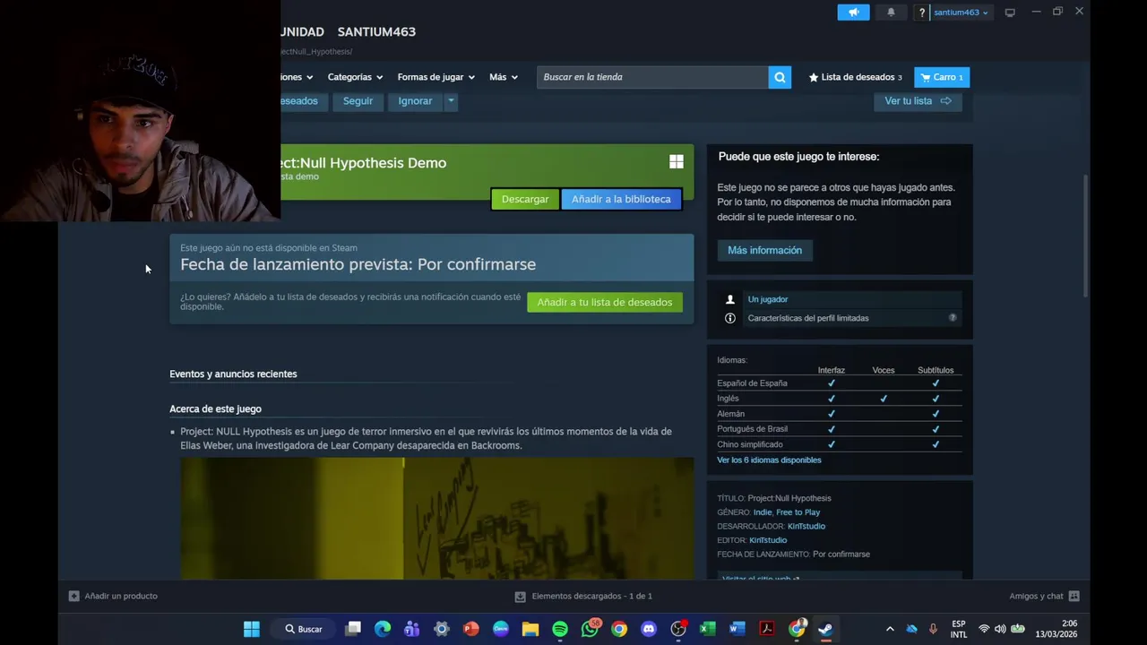Image resolution: width=1147 pixels, height=645 pixels.
Task: Switch to Big Picture mode monitor icon
Action: pyautogui.click(x=1010, y=13)
